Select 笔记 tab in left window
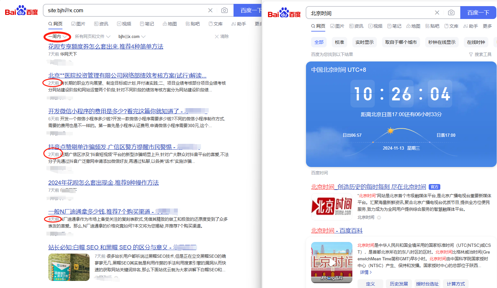 point(147,24)
